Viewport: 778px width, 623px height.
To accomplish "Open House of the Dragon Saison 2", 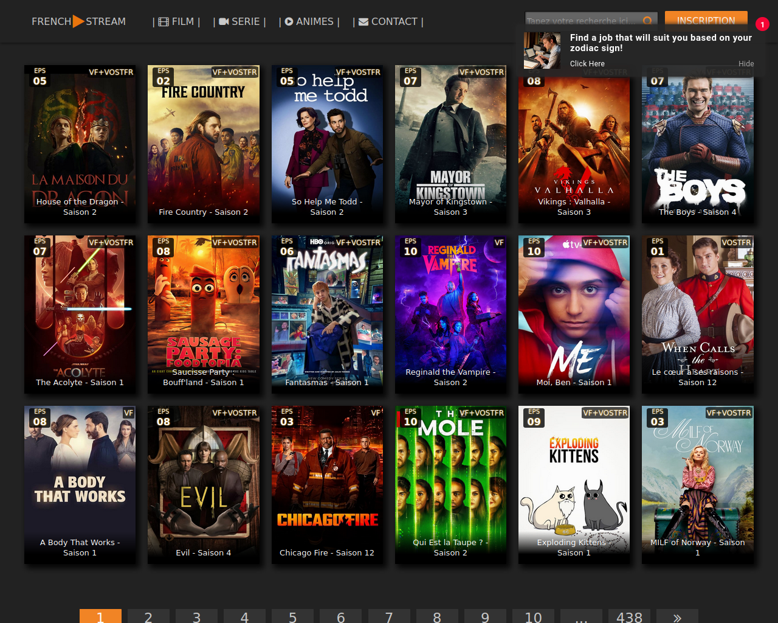I will [x=80, y=144].
